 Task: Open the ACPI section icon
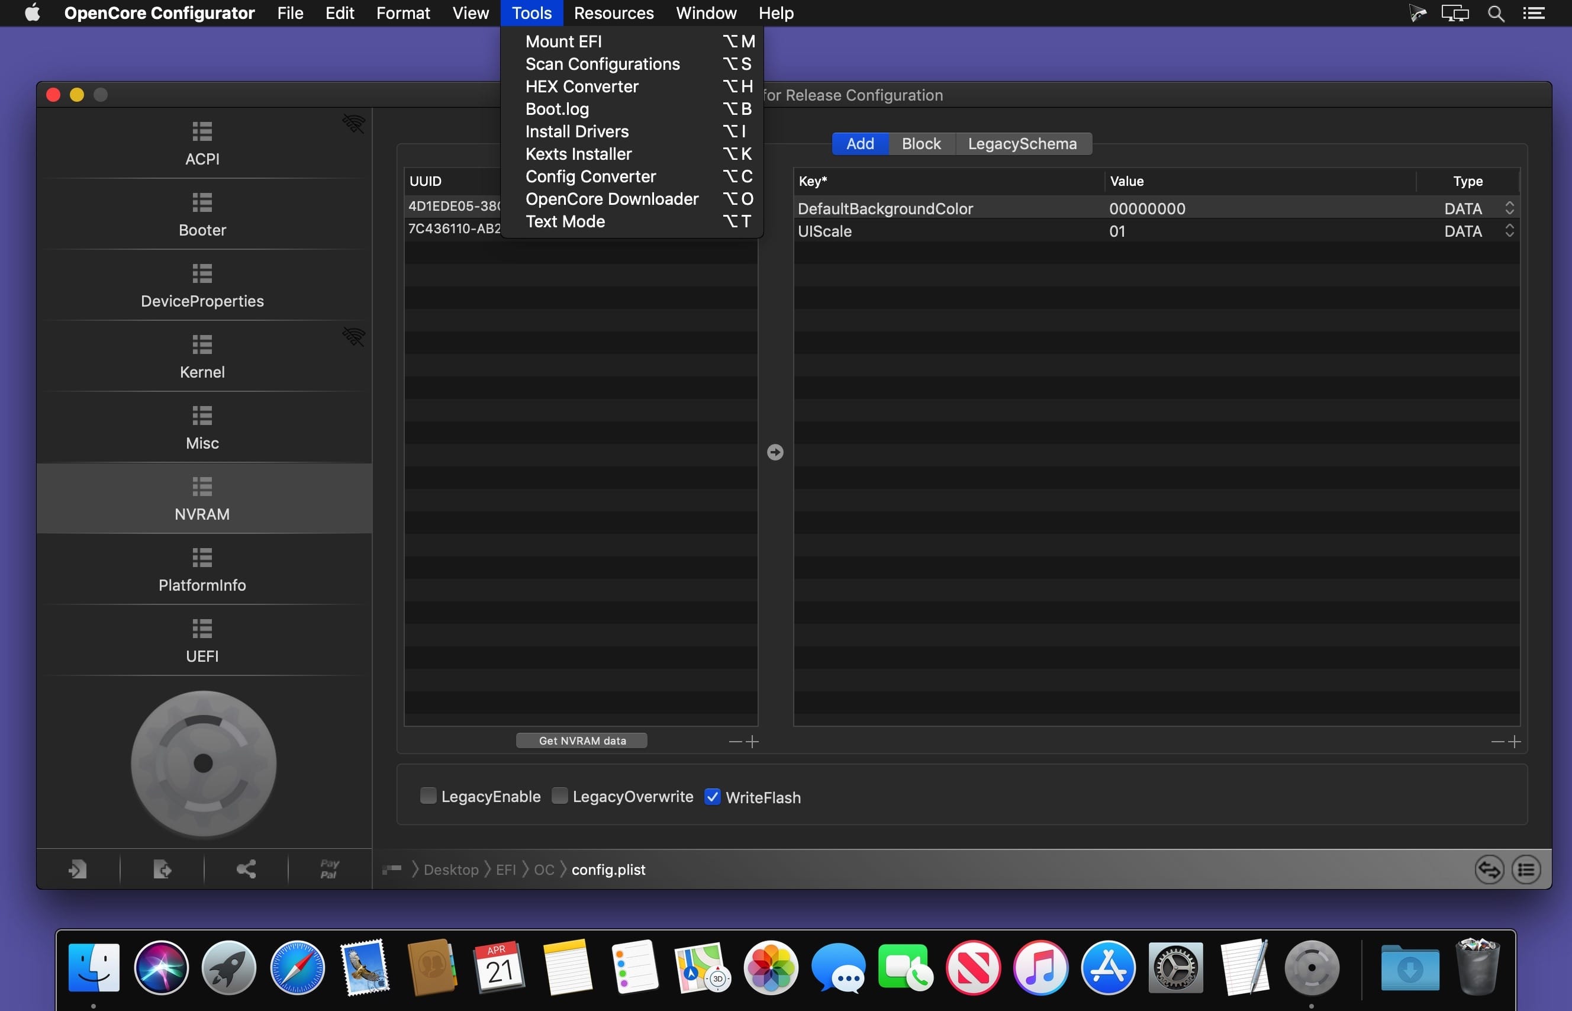click(202, 131)
